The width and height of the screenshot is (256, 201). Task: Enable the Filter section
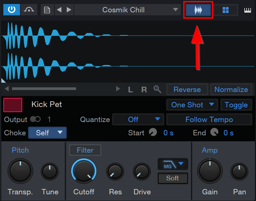point(85,150)
